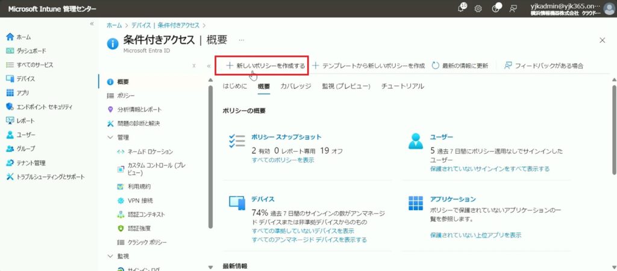Click デバイス | 条件付きアクセス breadcrumb
The height and width of the screenshot is (271, 617).
coord(165,25)
